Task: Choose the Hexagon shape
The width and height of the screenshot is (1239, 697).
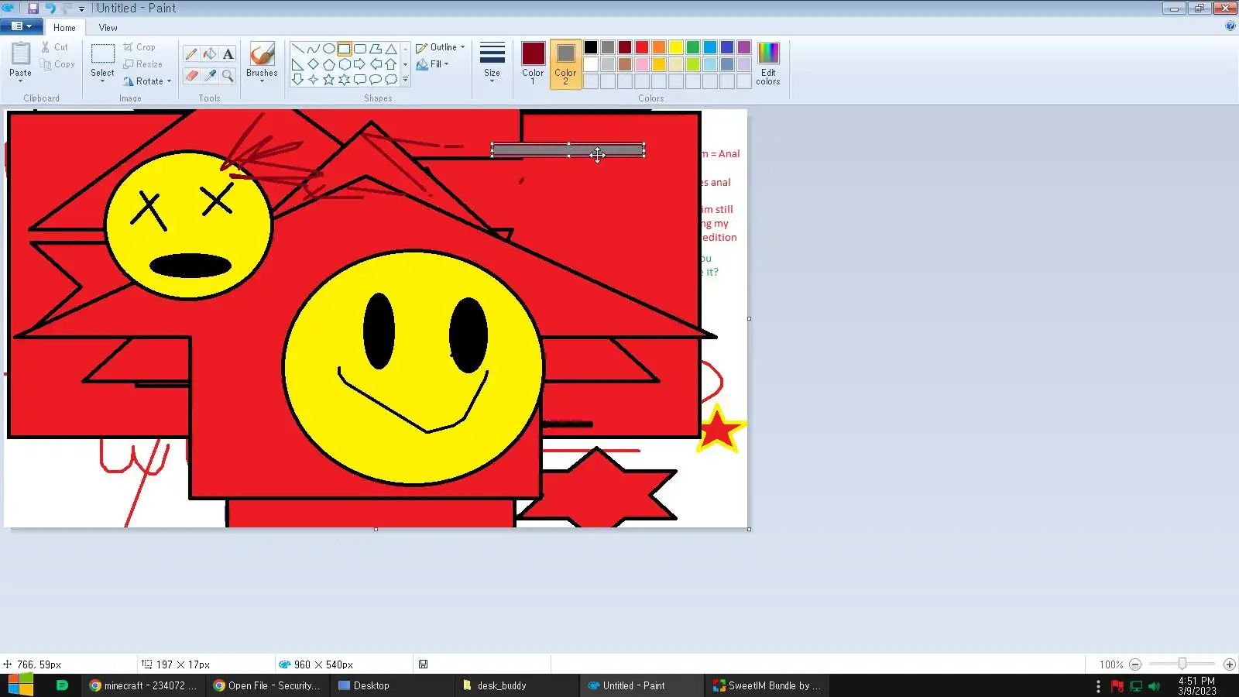Action: click(344, 64)
